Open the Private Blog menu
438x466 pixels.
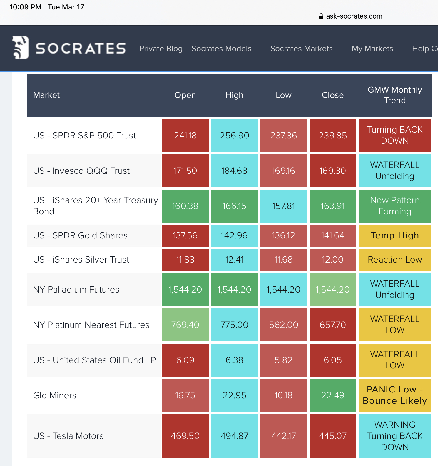[x=161, y=49]
